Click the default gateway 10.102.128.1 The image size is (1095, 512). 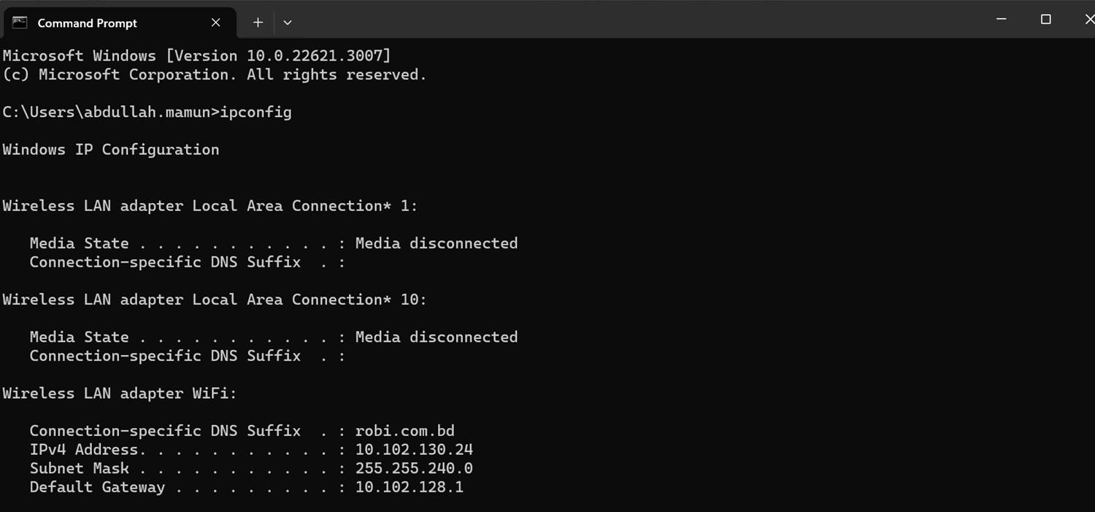click(x=409, y=487)
